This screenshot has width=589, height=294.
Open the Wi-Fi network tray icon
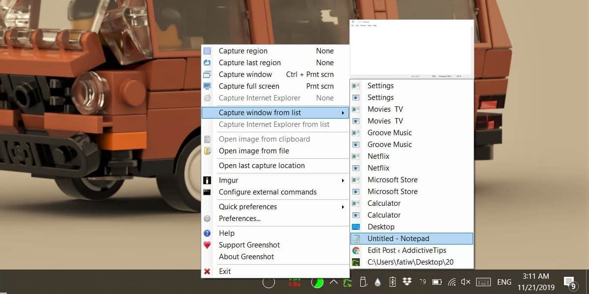click(452, 282)
